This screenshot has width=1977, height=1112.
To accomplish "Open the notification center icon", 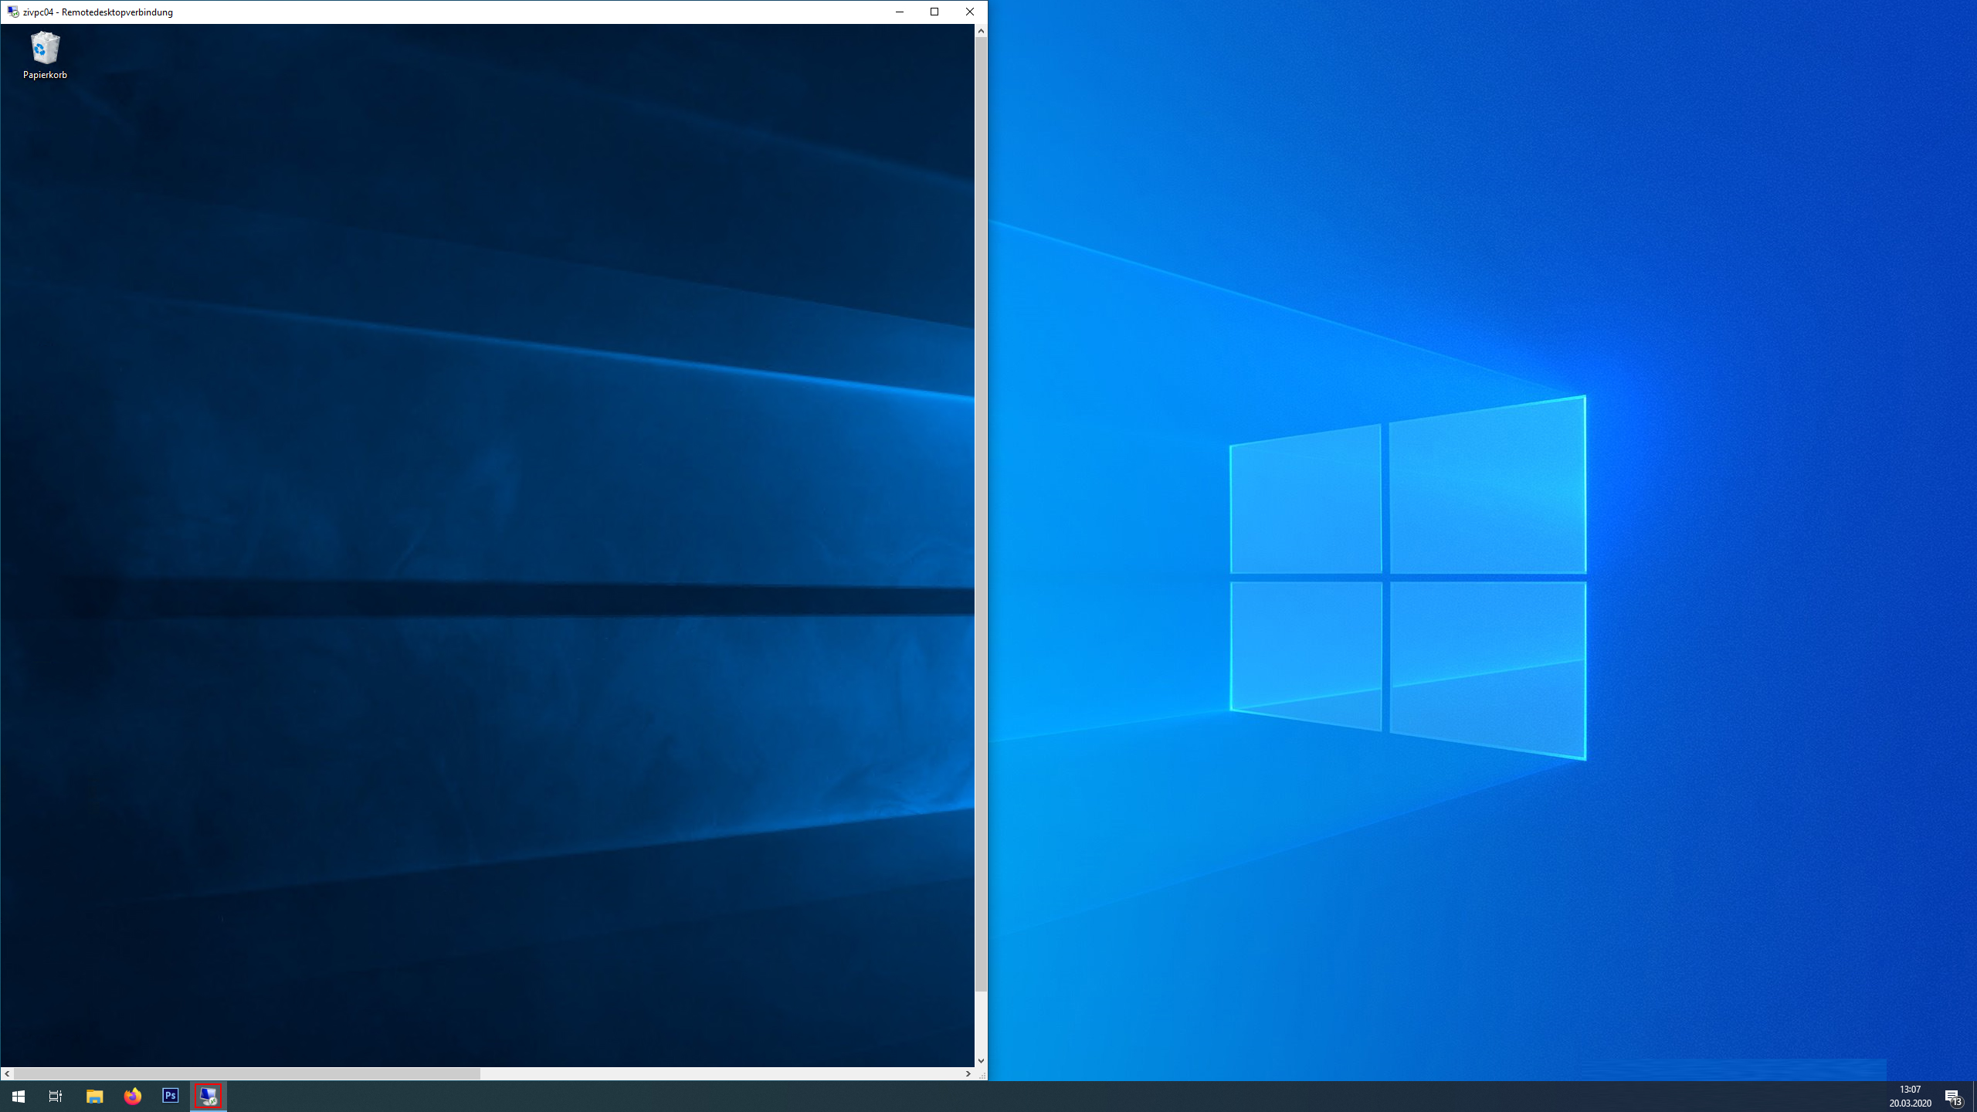I will pos(1953,1097).
